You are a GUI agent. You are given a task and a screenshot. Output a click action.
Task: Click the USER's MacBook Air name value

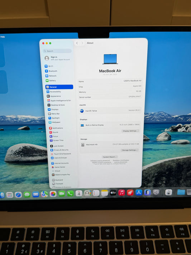(132, 81)
